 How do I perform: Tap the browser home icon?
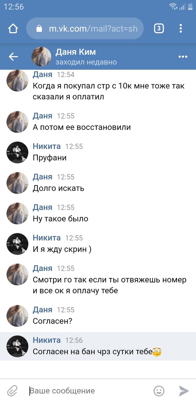click(13, 28)
